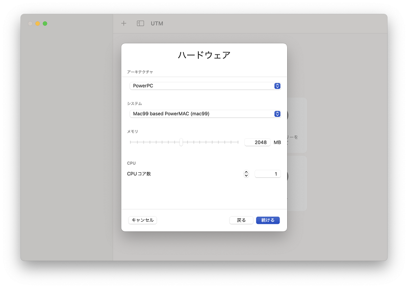Open the アーキテクチャ dropdown showing PowerPC

pyautogui.click(x=205, y=86)
